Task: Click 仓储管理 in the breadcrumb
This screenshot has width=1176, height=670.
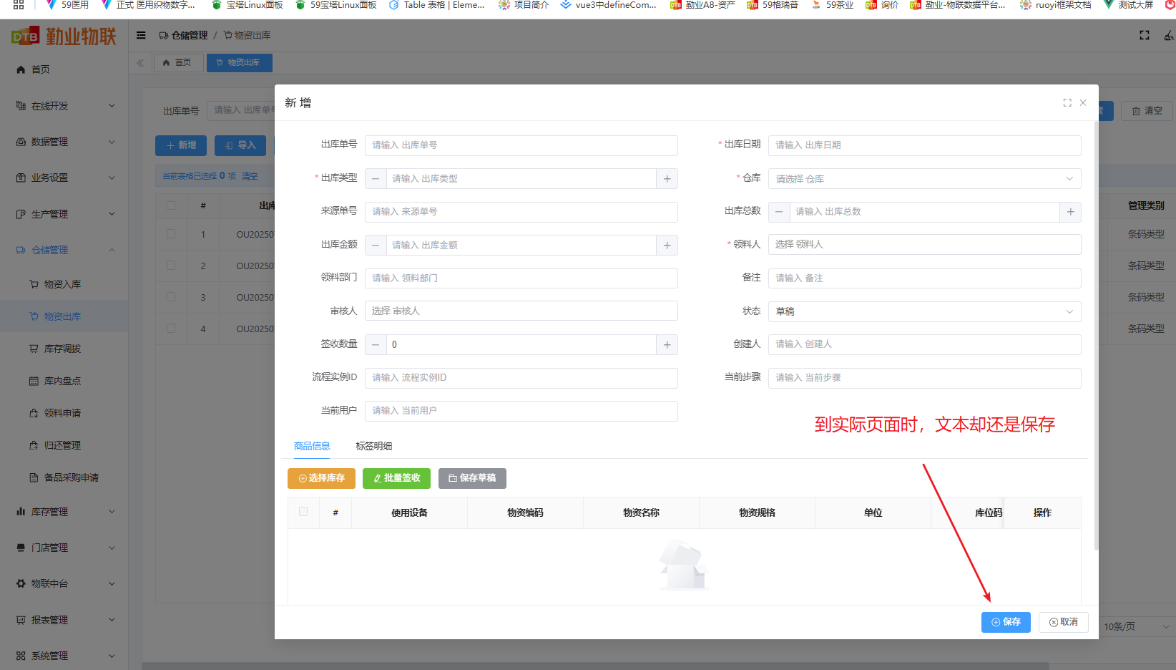Action: tap(183, 35)
